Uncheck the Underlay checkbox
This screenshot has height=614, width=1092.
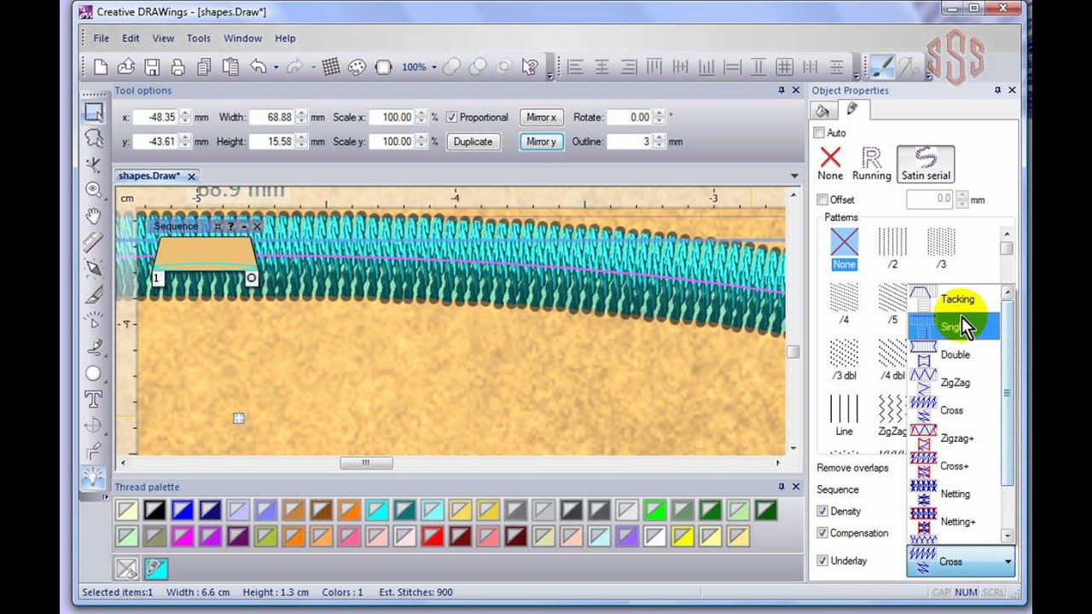coord(822,561)
